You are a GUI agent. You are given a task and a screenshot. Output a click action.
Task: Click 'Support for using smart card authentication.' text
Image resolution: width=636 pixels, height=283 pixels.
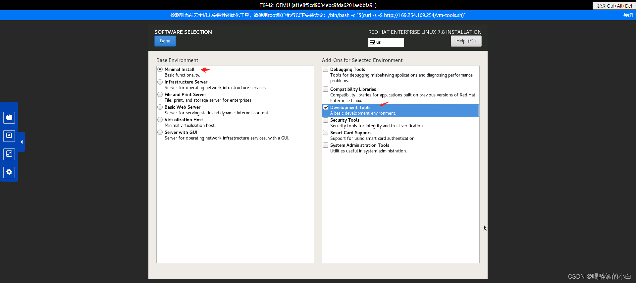click(373, 139)
